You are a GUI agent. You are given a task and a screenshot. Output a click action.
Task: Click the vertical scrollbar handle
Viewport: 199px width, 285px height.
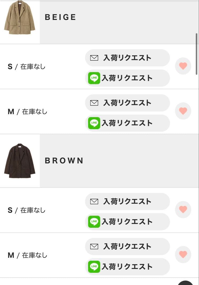click(196, 54)
